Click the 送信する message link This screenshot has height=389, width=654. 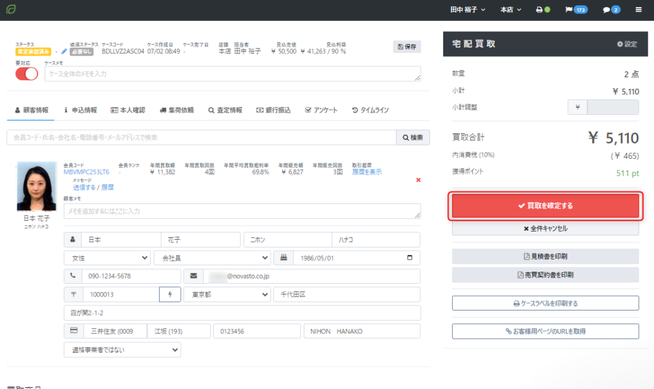coord(84,187)
